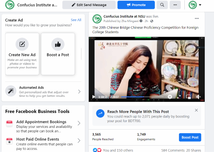Expand the video to fullscreen
The height and width of the screenshot is (152, 214).
click(x=179, y=97)
